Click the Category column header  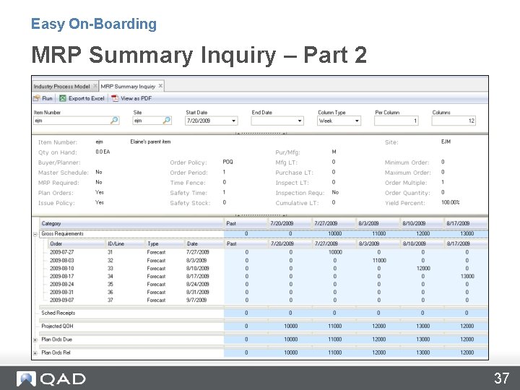click(x=131, y=223)
